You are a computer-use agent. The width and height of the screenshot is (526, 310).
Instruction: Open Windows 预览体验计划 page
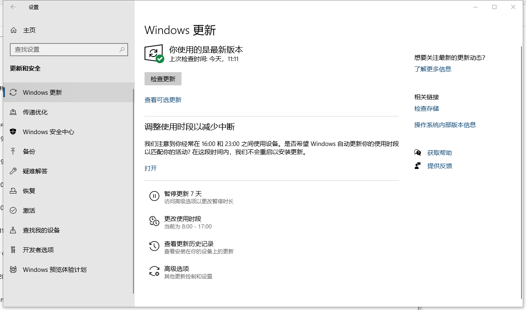69,269
